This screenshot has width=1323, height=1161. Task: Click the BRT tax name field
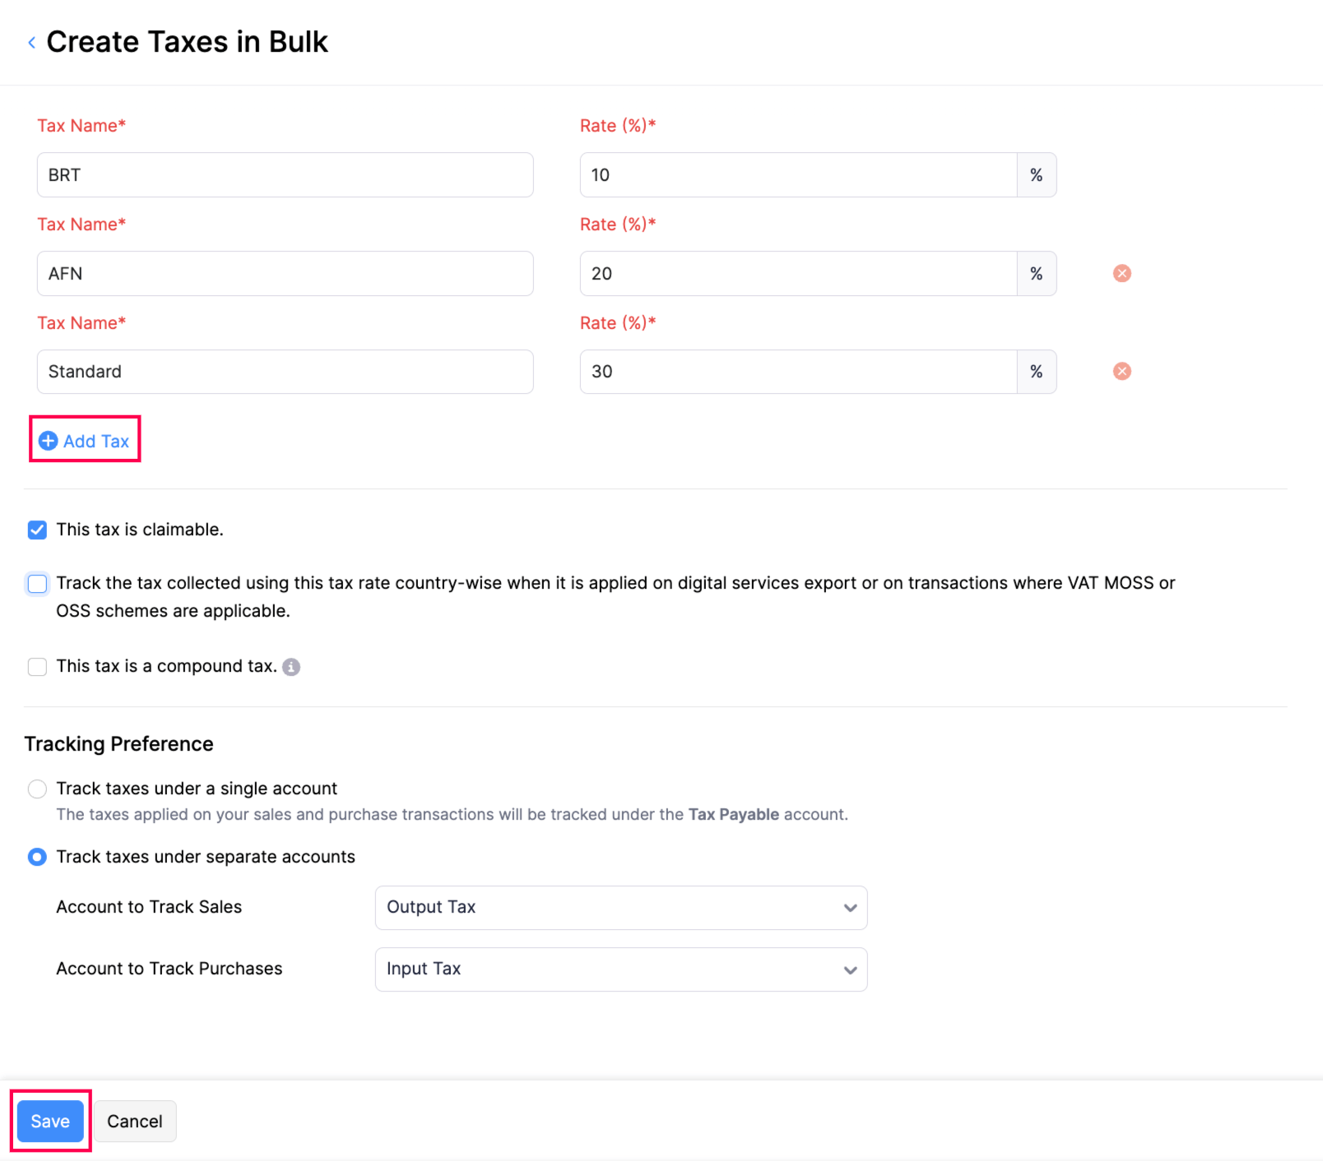point(284,174)
